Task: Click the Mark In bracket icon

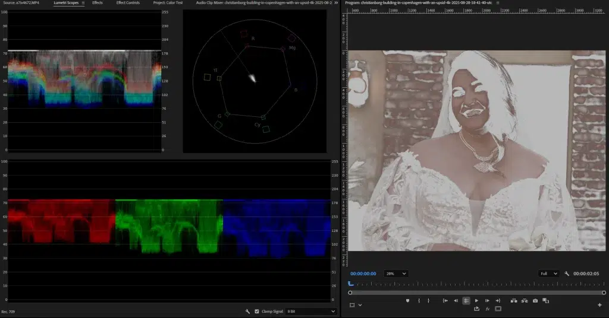Action: (419, 301)
